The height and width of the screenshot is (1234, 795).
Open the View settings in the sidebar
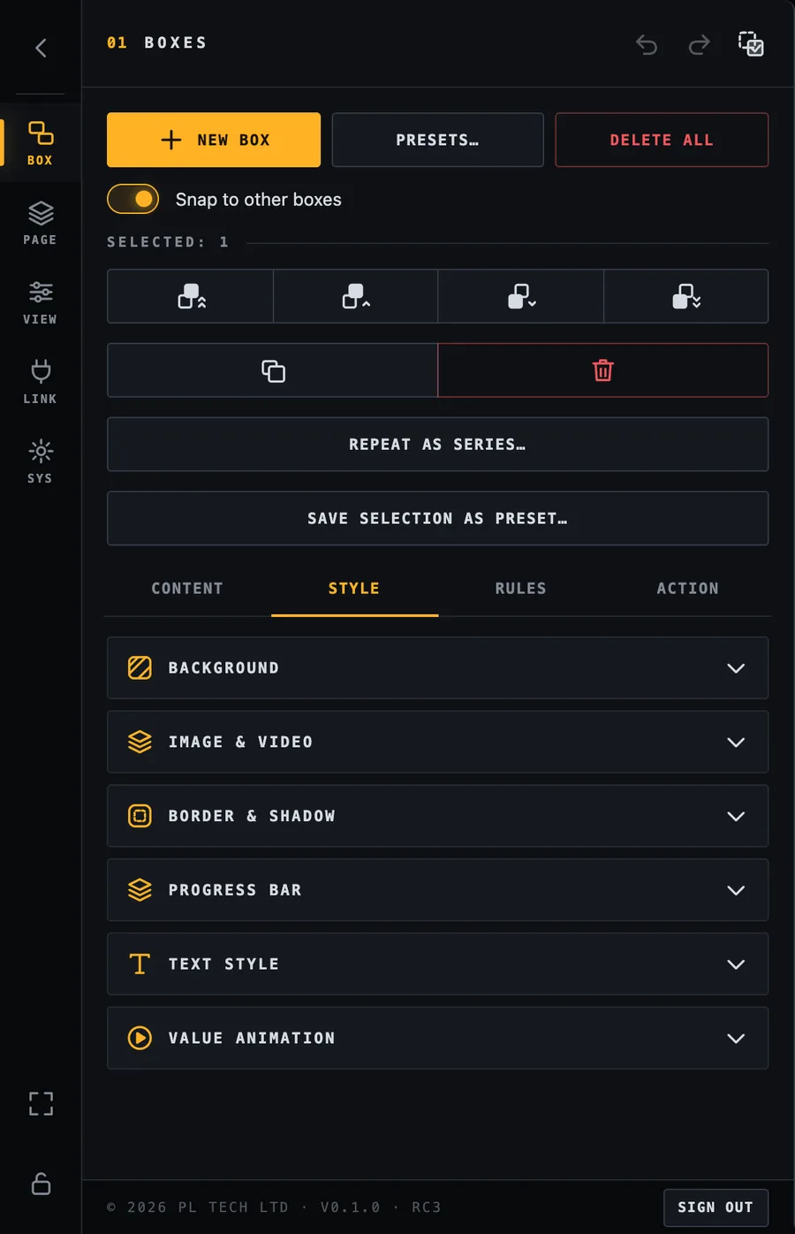(x=41, y=302)
